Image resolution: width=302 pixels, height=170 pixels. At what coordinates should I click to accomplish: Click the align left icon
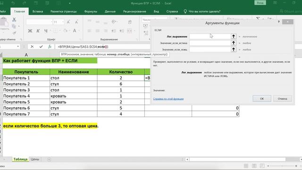(x=89, y=31)
